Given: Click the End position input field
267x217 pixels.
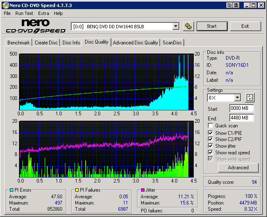Looking at the screenshot, I should [241, 118].
